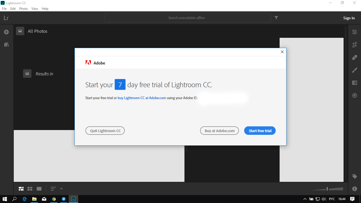This screenshot has width=361, height=203.
Task: Click the 7 day count box
Action: 120,85
